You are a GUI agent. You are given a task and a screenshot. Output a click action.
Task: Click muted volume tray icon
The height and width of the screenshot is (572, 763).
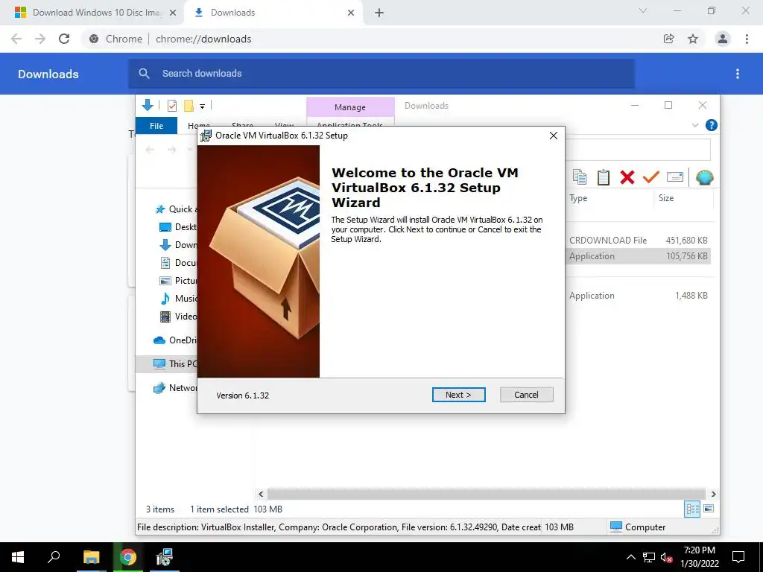[x=666, y=557]
